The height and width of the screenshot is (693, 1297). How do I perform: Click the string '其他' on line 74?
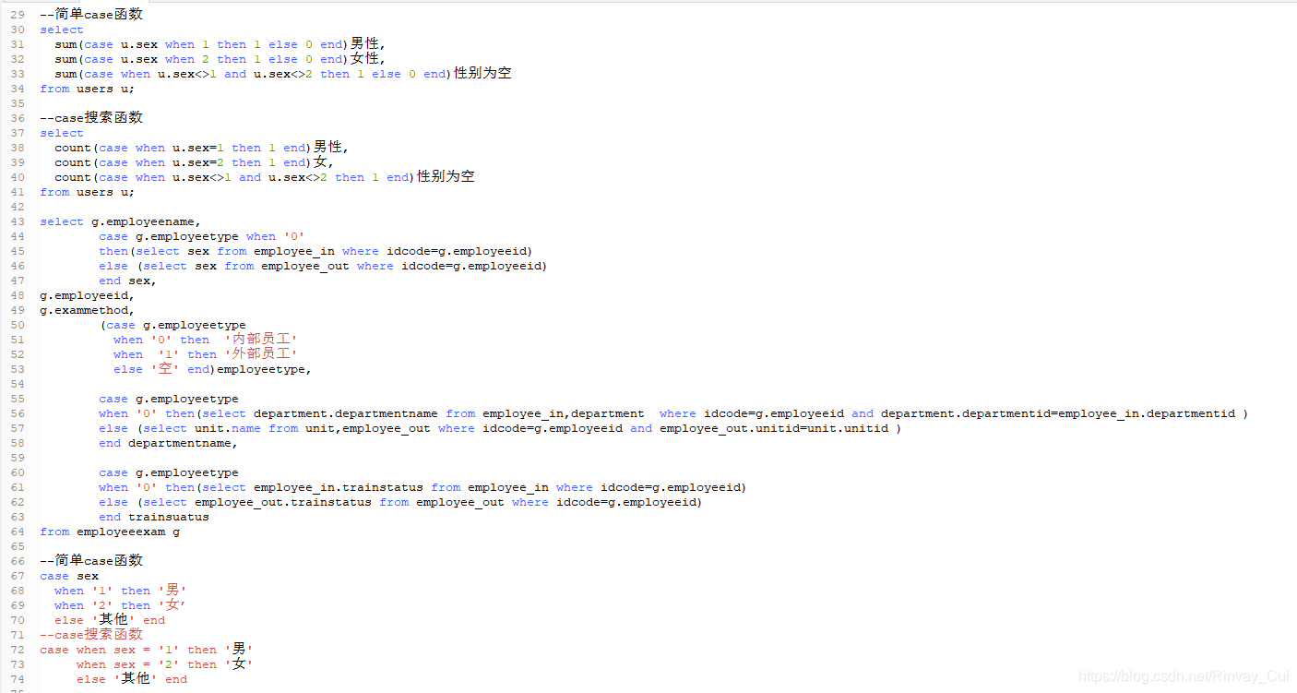click(x=136, y=679)
